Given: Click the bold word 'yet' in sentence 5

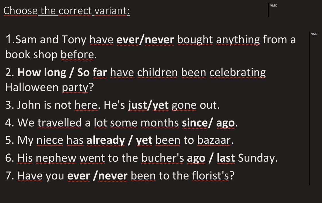Looking at the screenshot, I should point(144,140).
